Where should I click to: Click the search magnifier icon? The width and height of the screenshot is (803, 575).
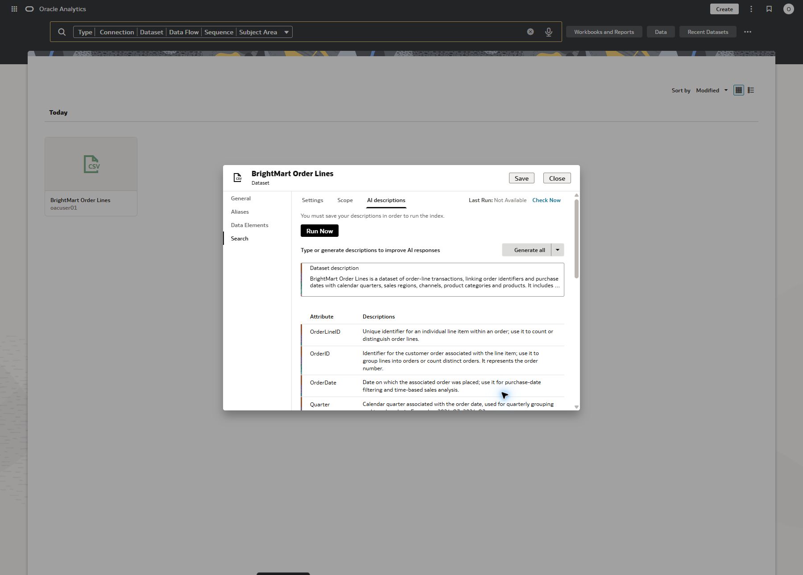tap(62, 32)
